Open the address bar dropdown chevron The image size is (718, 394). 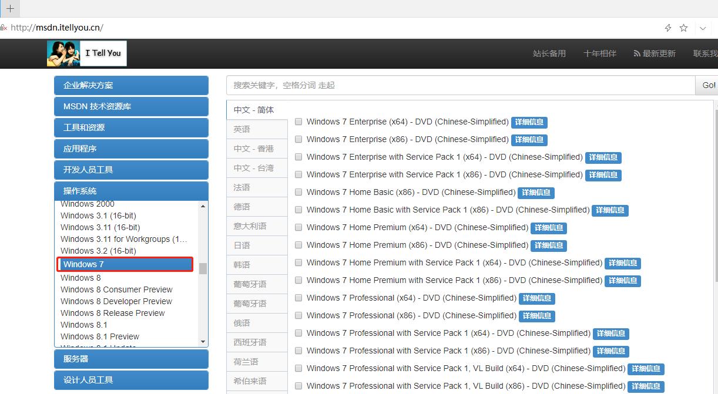click(703, 27)
